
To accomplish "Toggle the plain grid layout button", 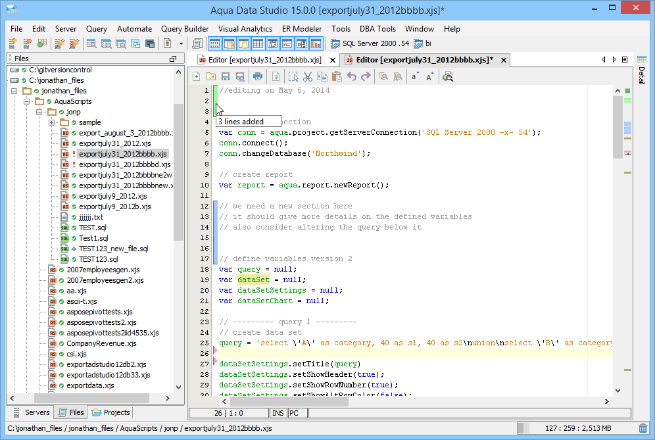I will point(258,43).
